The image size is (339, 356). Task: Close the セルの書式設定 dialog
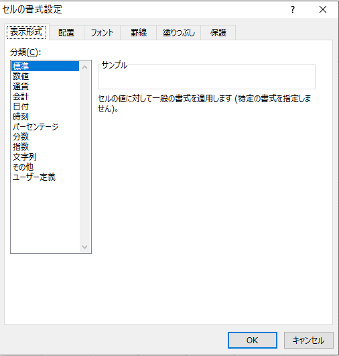[323, 9]
